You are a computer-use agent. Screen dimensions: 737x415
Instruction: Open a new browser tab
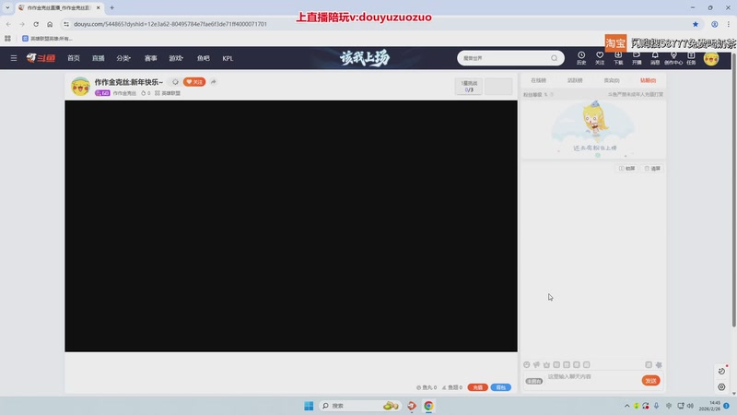(x=111, y=7)
